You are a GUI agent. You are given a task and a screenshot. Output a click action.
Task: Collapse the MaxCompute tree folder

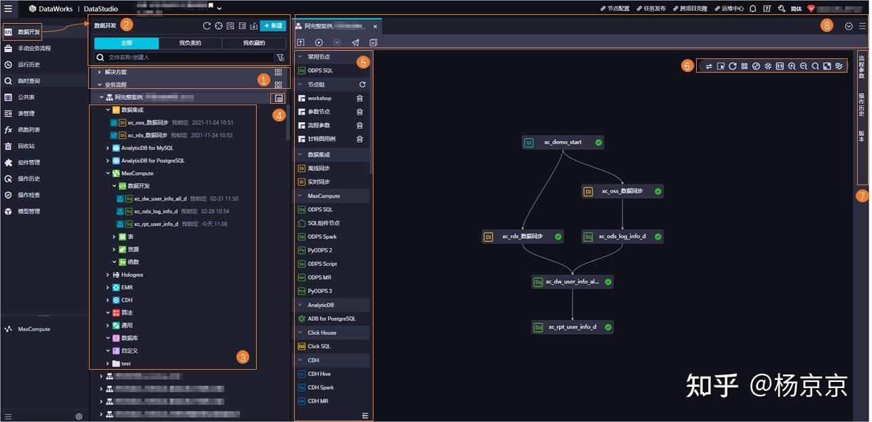tap(108, 174)
